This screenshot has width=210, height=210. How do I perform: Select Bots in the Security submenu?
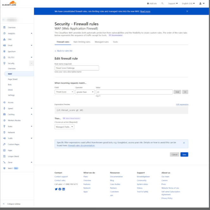[10, 84]
